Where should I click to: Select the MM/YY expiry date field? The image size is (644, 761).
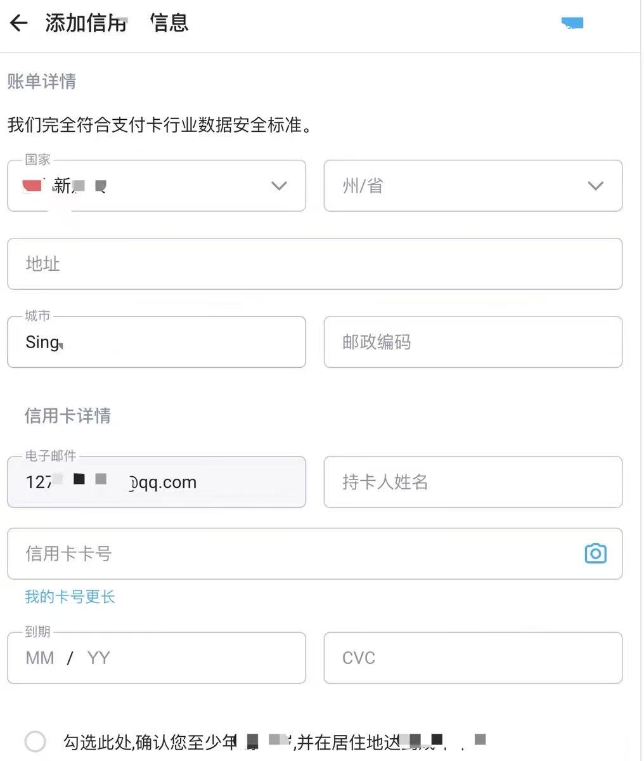[x=157, y=658]
